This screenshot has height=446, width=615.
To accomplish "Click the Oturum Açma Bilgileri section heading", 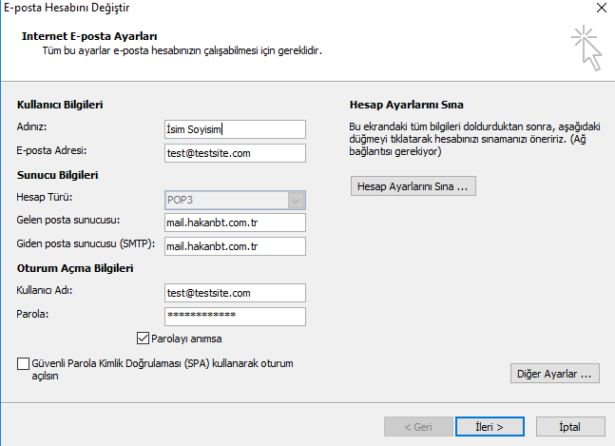I will coord(74,269).
